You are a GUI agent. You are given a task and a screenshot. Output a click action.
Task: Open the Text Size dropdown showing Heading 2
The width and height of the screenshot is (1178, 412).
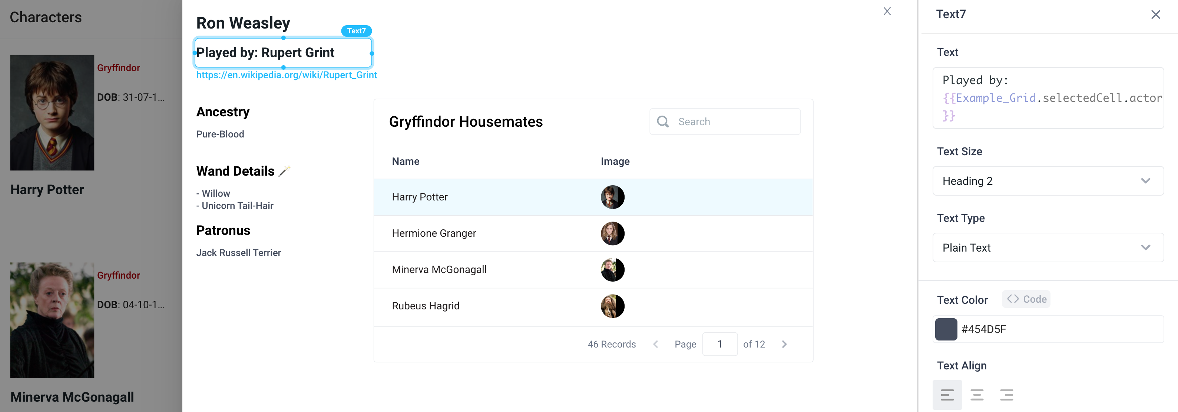tap(1048, 181)
